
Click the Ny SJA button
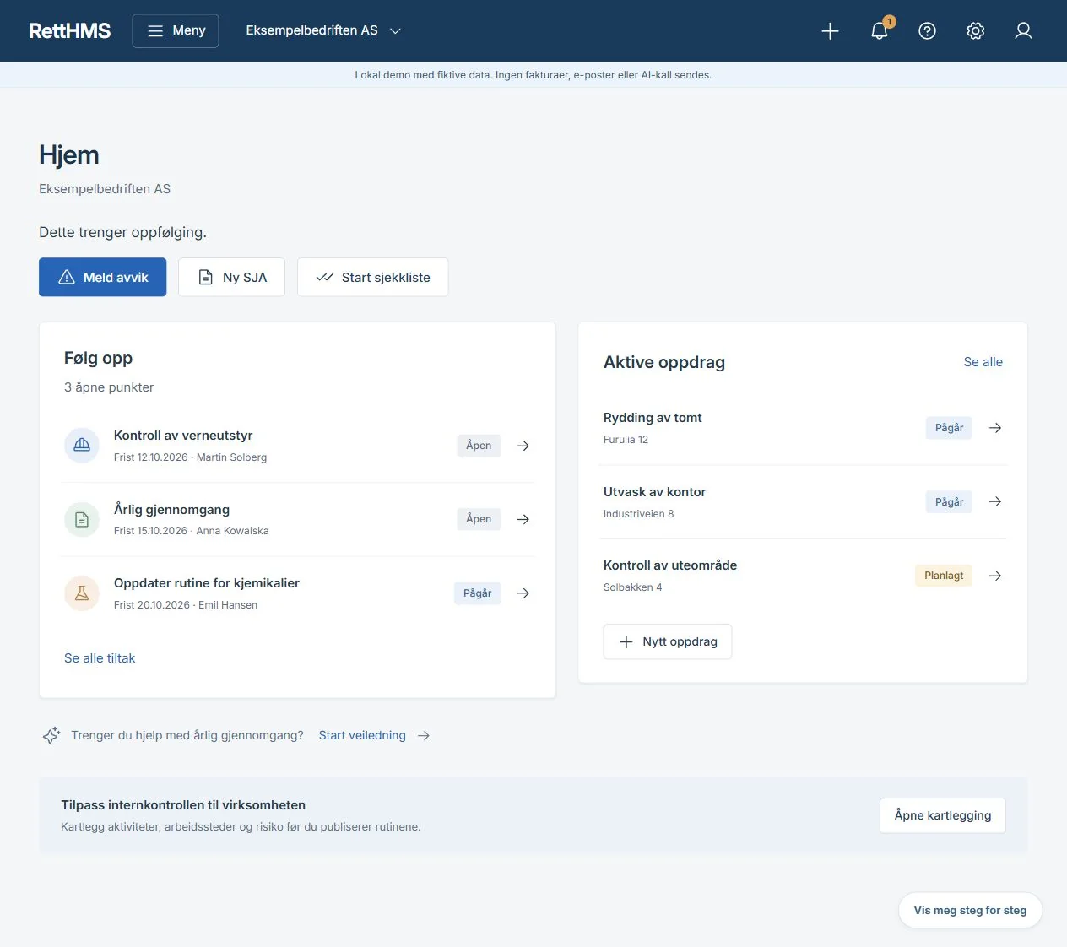point(231,277)
